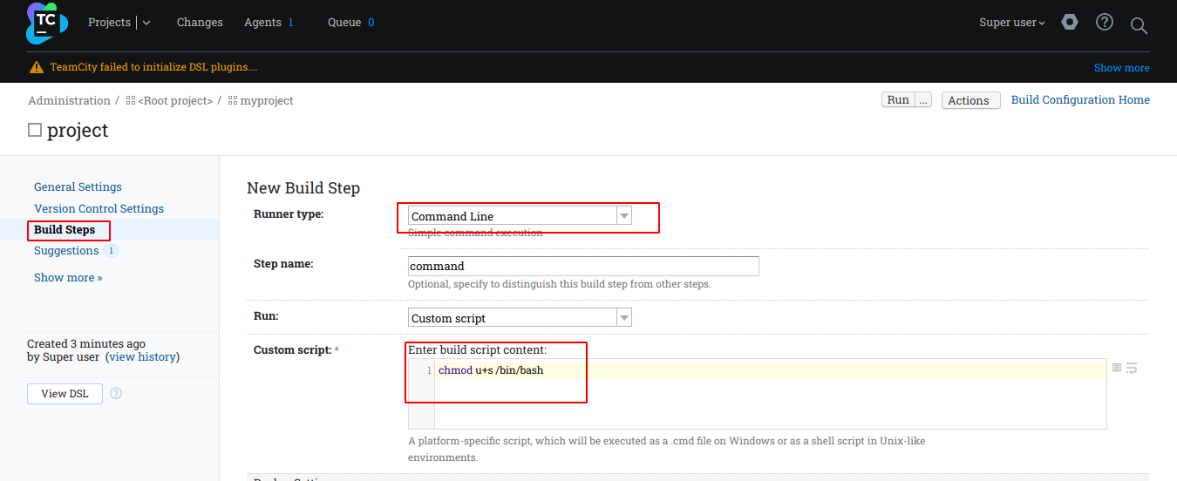The height and width of the screenshot is (481, 1177).
Task: Open the help question mark icon
Action: pos(1105,23)
